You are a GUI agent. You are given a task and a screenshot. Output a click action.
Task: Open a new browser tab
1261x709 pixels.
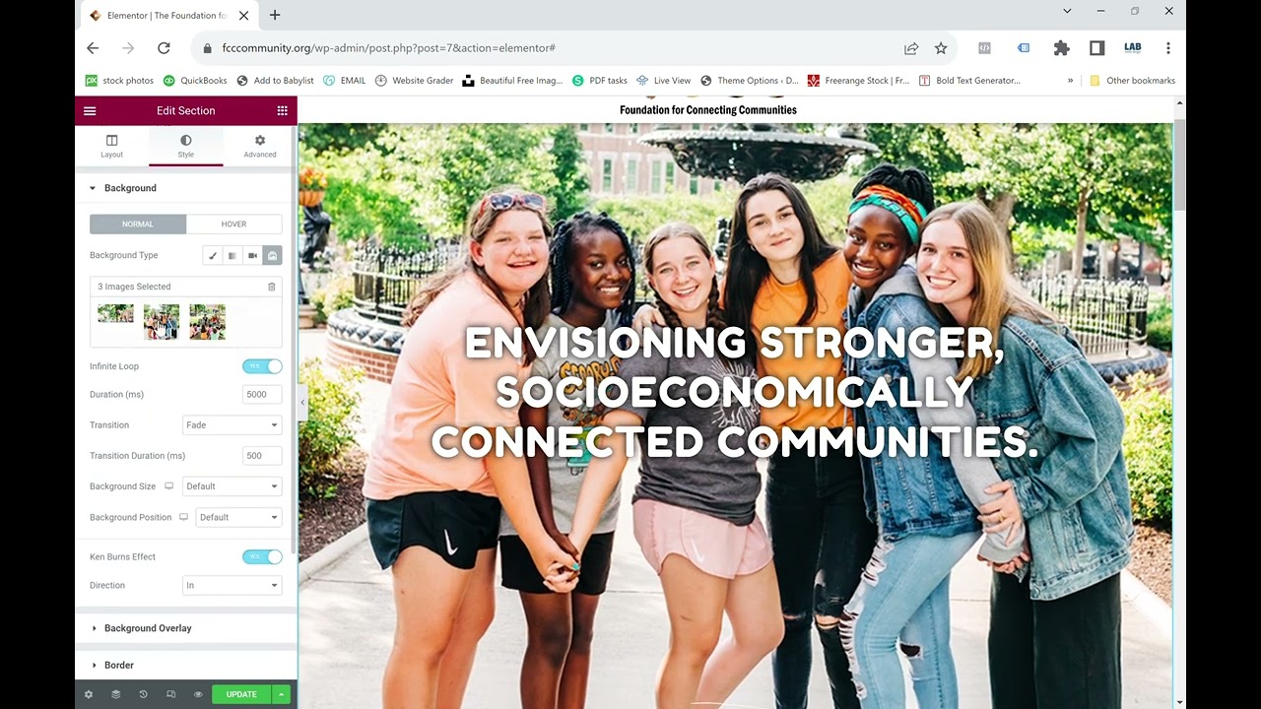coord(275,15)
